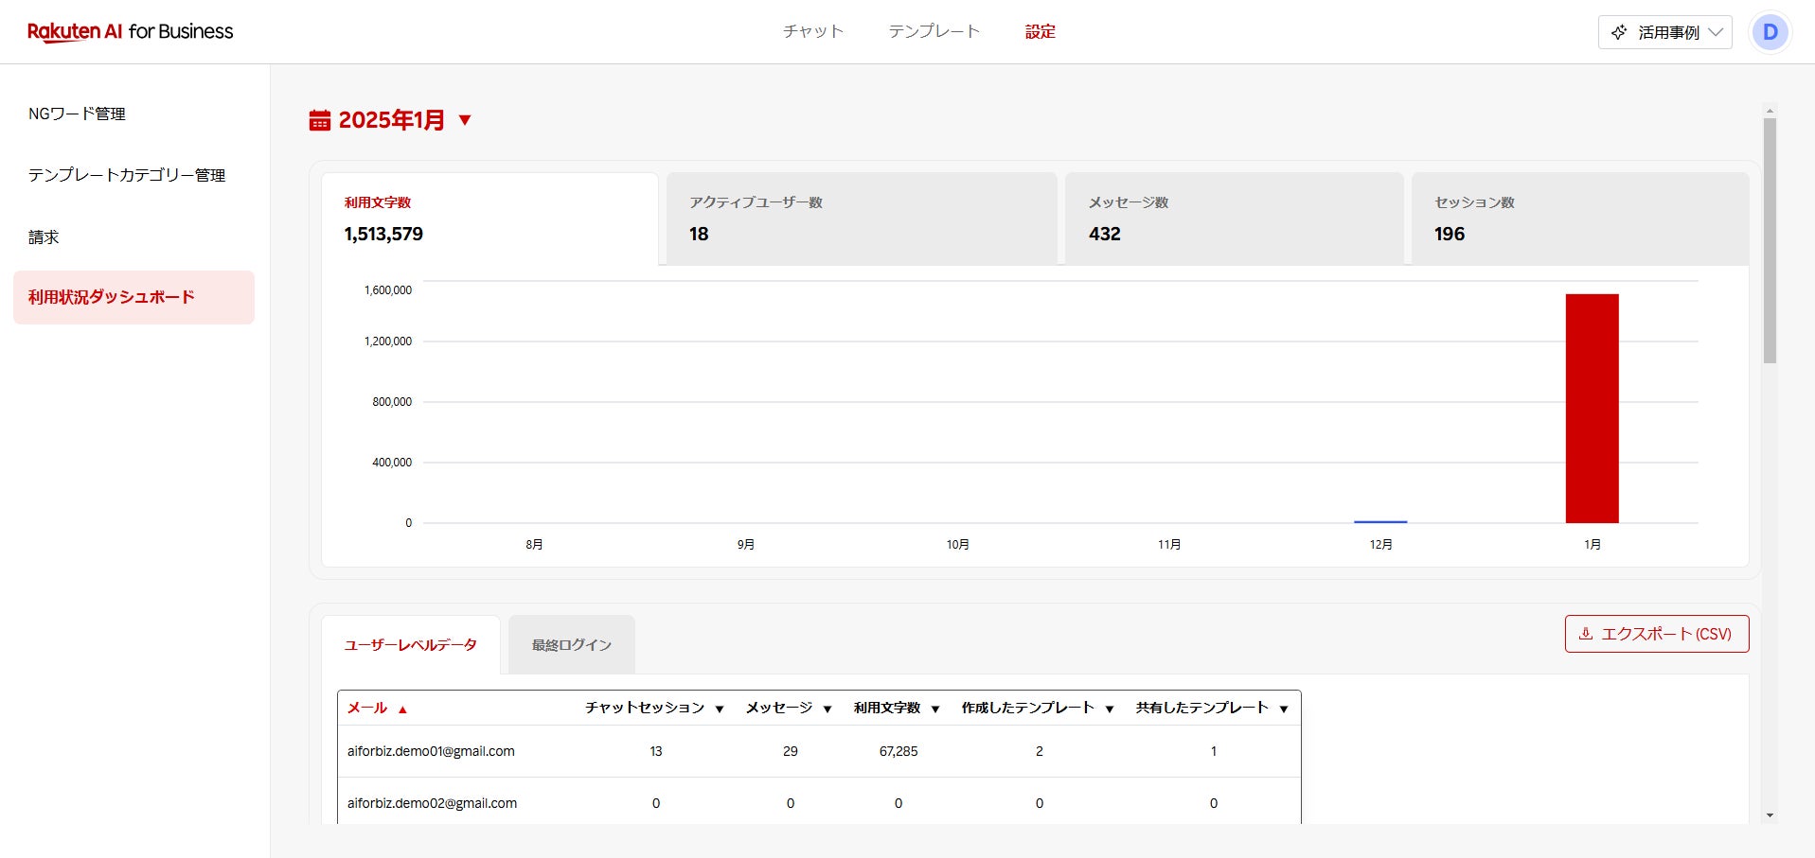
Task: Sort by メッセージ column arrow
Action: 827,709
